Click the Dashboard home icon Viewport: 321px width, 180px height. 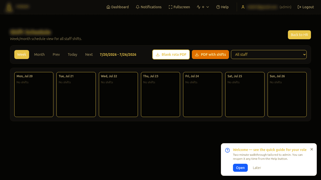[108, 7]
